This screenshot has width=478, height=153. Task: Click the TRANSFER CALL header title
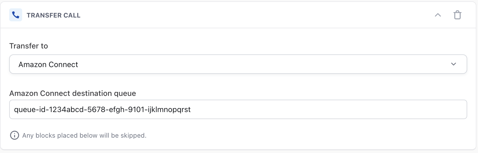53,15
